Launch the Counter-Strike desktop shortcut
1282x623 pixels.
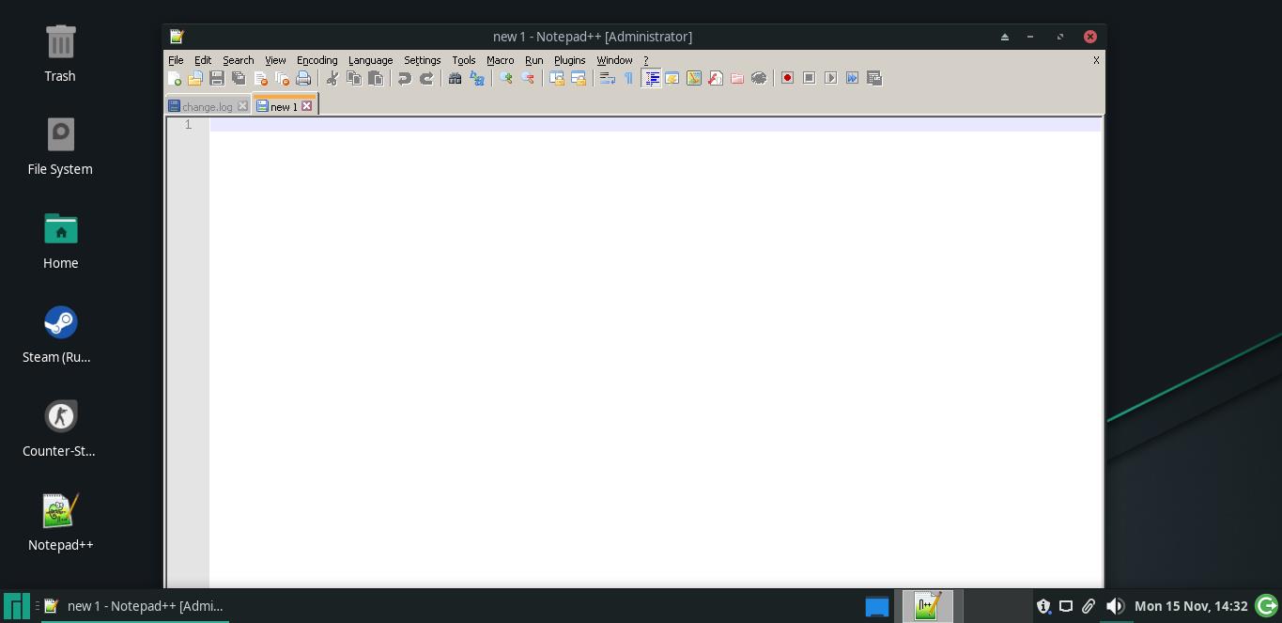point(59,428)
